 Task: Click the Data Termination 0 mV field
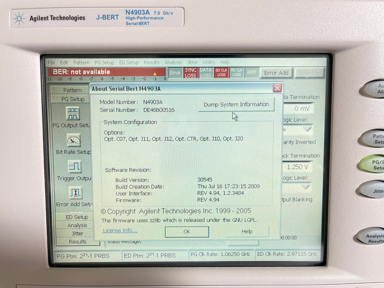pos(302,108)
